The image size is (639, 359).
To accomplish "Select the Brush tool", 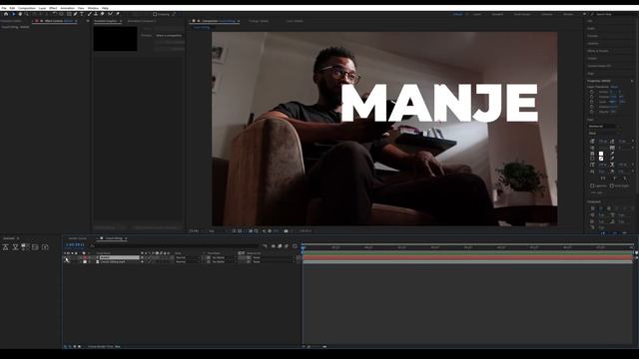I will tap(90, 14).
